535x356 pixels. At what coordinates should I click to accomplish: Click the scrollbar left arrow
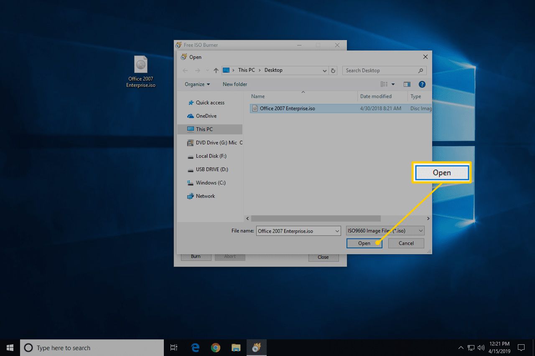247,219
